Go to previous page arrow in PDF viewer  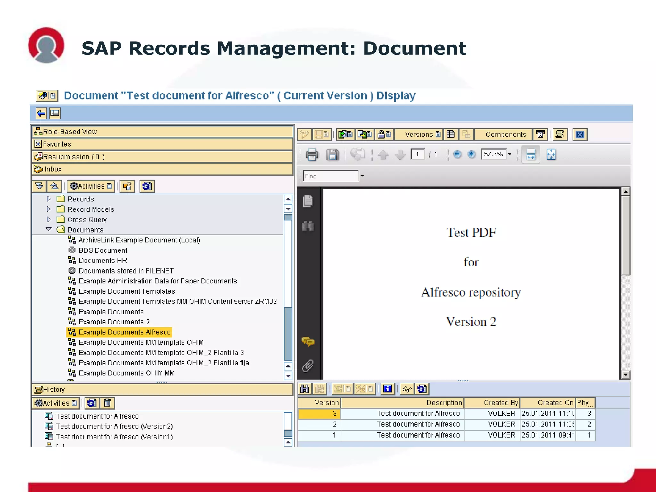click(383, 155)
